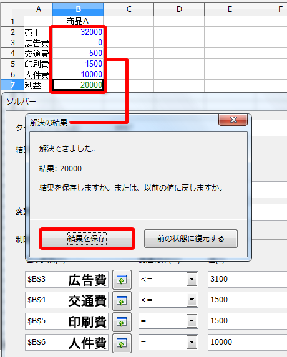The image size is (287, 357).
Task: Select row 1 header
Action: click(12, 21)
